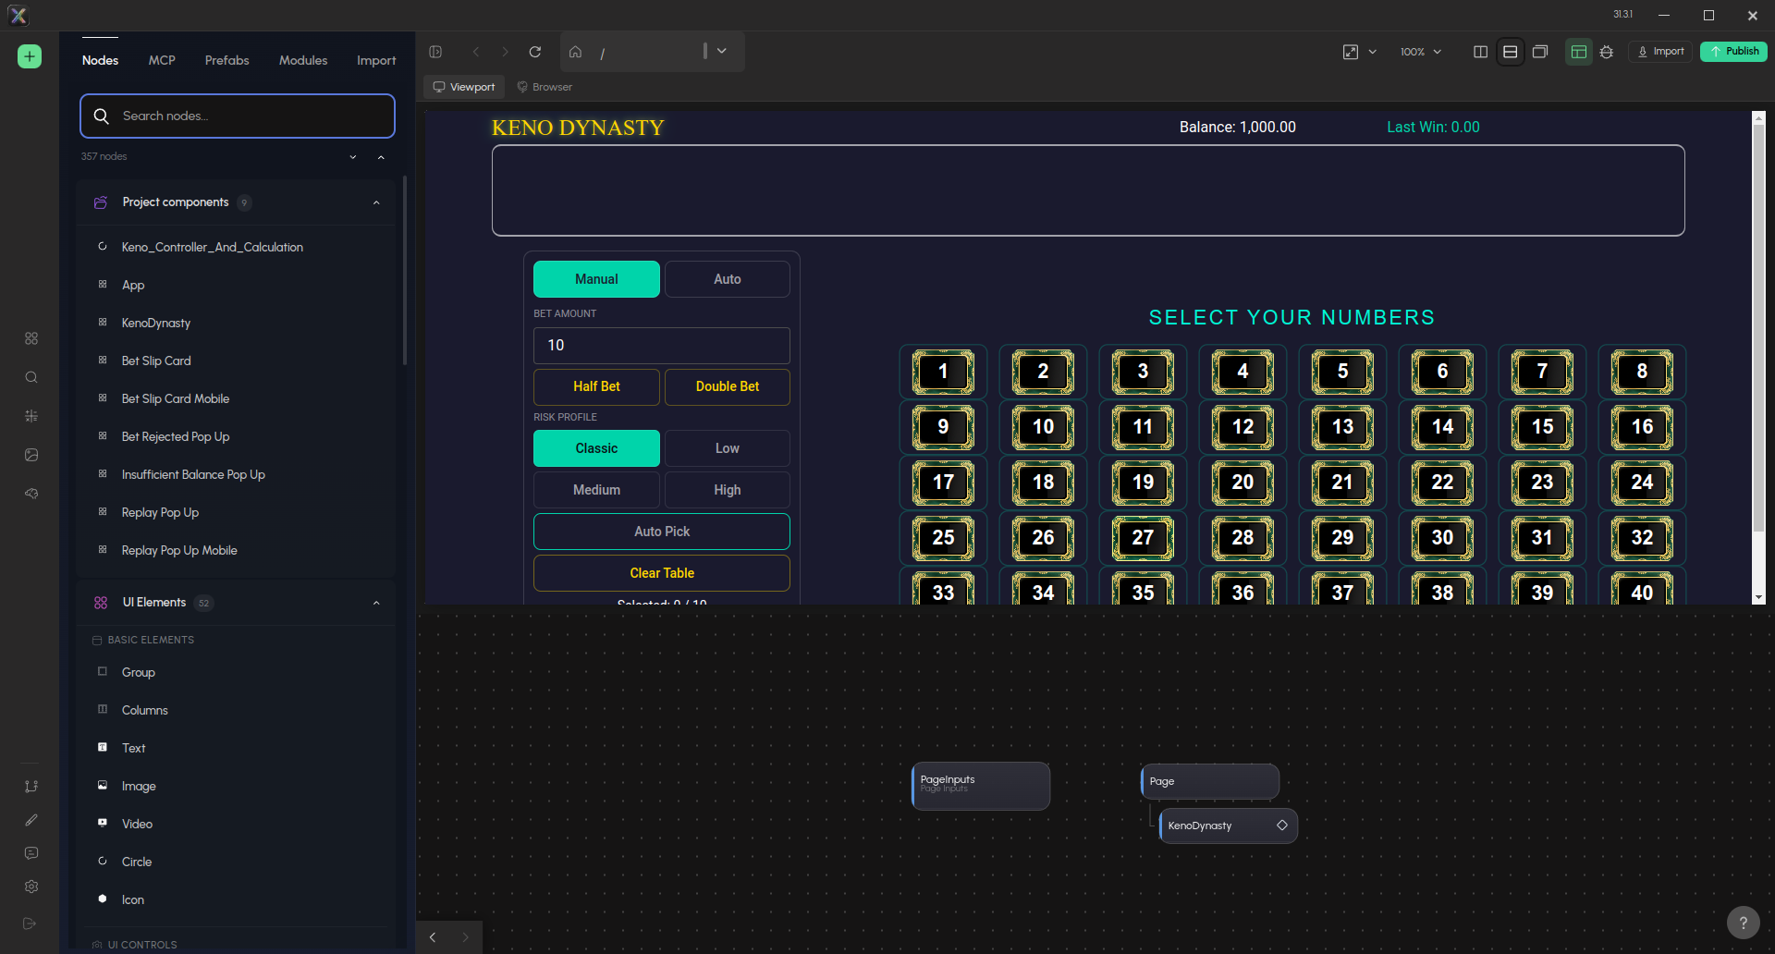The width and height of the screenshot is (1775, 954).
Task: Expand all node categories chevron down
Action: (353, 157)
